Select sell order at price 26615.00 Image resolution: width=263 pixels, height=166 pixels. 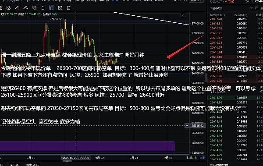(x=235, y=81)
